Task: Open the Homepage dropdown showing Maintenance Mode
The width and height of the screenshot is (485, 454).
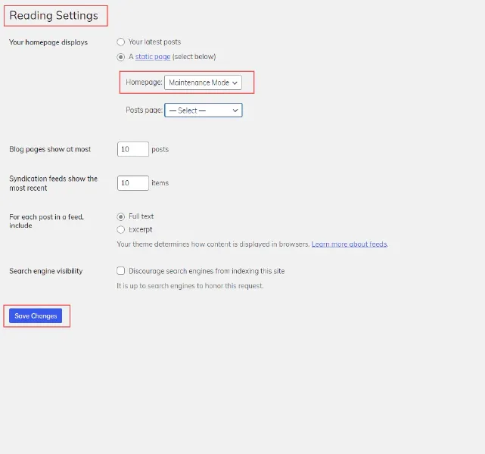Action: (x=203, y=82)
